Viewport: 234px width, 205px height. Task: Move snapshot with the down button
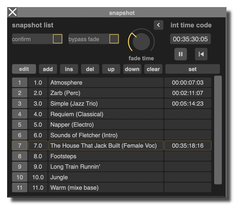pyautogui.click(x=132, y=69)
